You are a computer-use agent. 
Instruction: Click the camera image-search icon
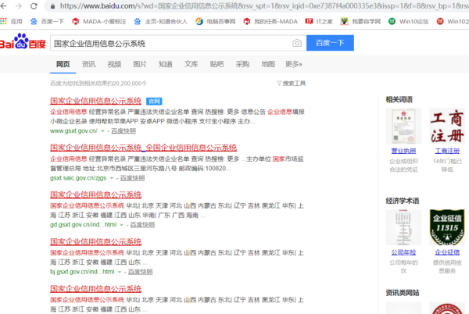pyautogui.click(x=297, y=43)
